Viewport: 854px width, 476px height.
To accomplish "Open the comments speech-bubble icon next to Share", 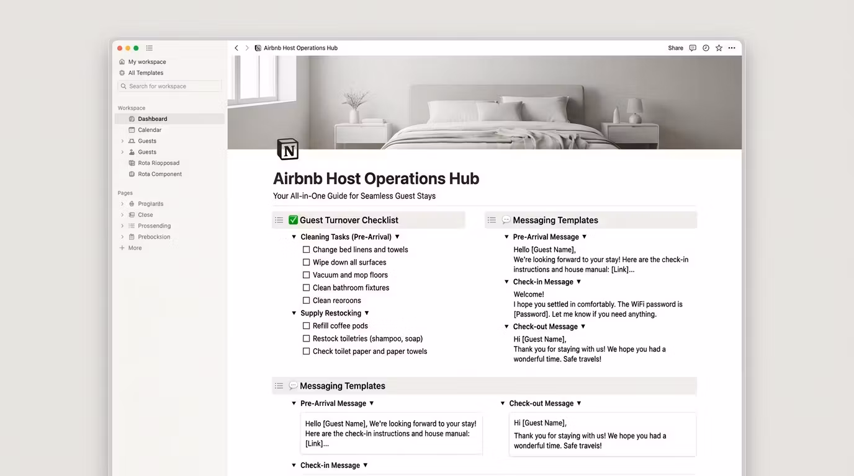I will click(693, 48).
